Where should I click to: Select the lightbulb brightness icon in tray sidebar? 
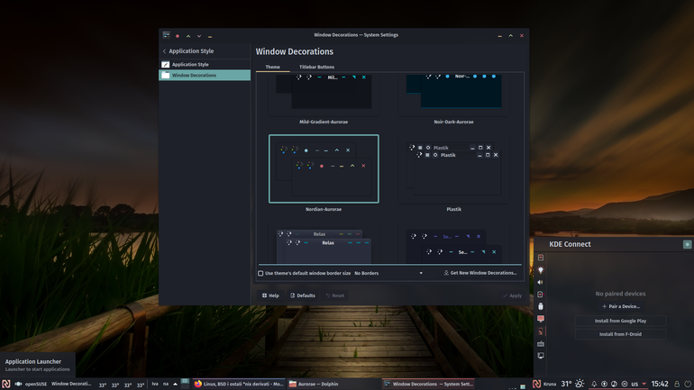(541, 269)
